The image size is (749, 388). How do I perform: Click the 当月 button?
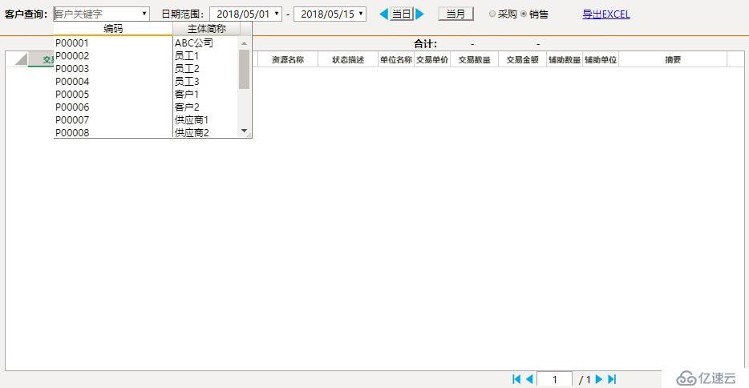tap(455, 14)
